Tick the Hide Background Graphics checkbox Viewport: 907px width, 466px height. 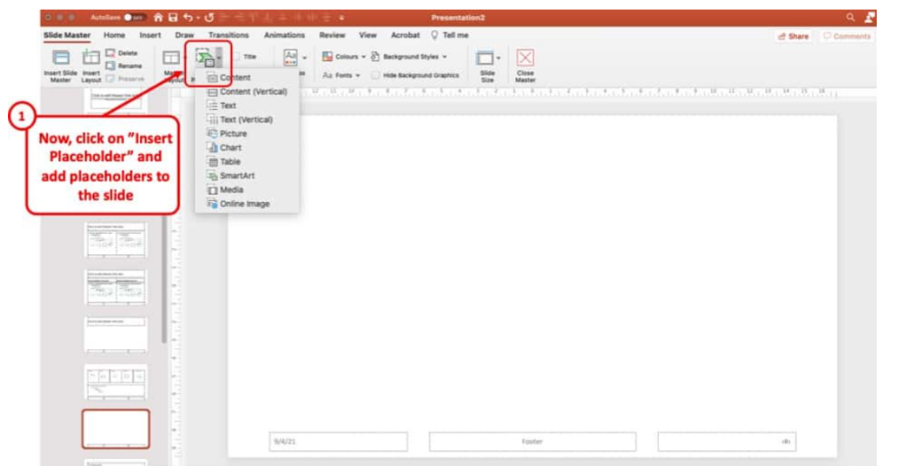(376, 75)
